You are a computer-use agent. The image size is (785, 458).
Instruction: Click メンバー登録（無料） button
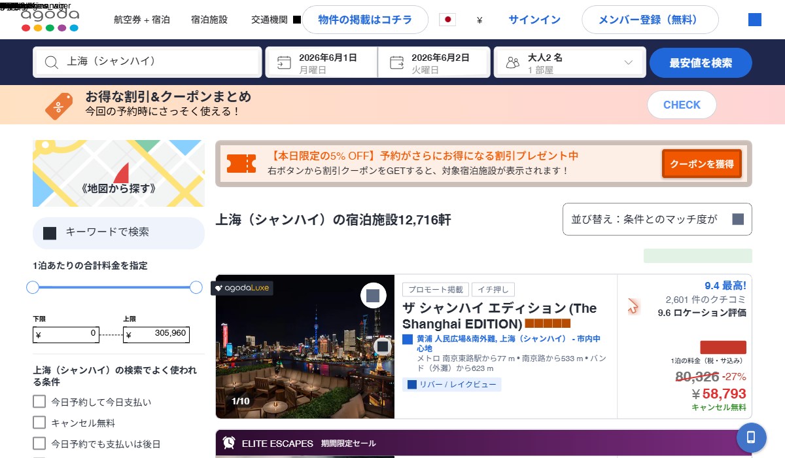coord(650,20)
